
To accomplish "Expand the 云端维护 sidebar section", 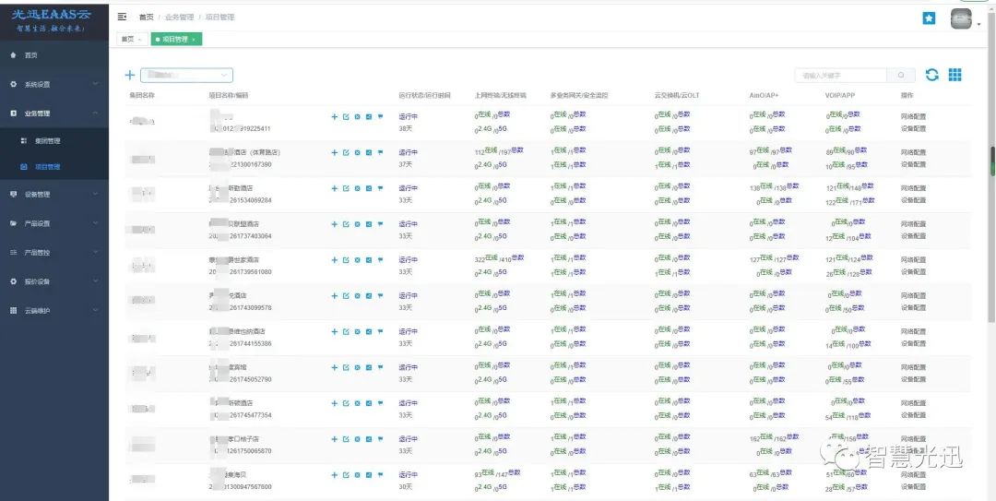I will [x=53, y=310].
